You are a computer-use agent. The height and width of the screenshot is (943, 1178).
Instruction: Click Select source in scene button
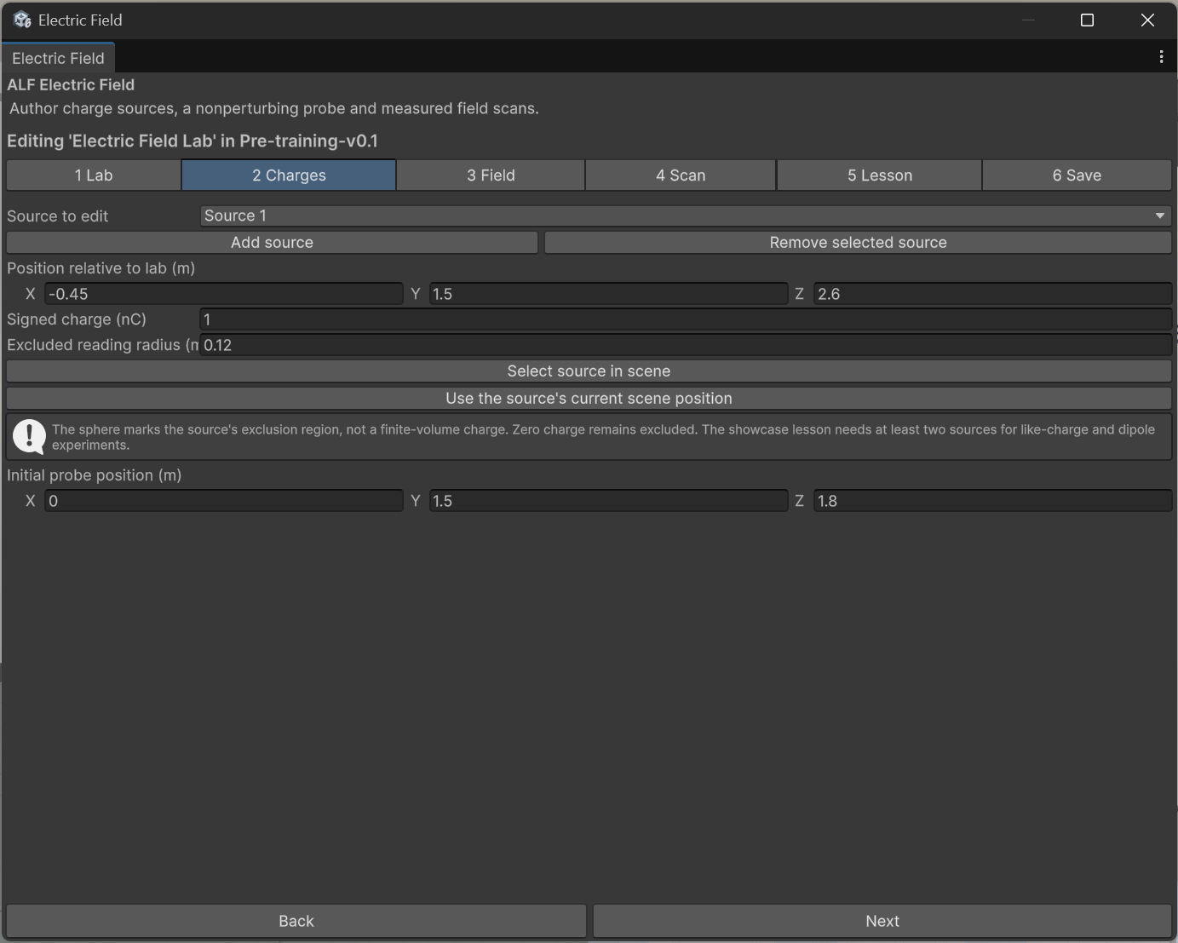click(x=589, y=371)
